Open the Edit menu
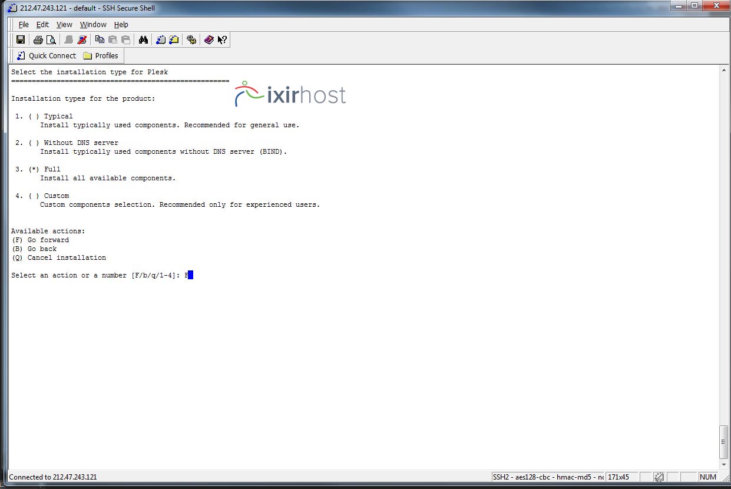Image resolution: width=731 pixels, height=489 pixels. [x=42, y=25]
